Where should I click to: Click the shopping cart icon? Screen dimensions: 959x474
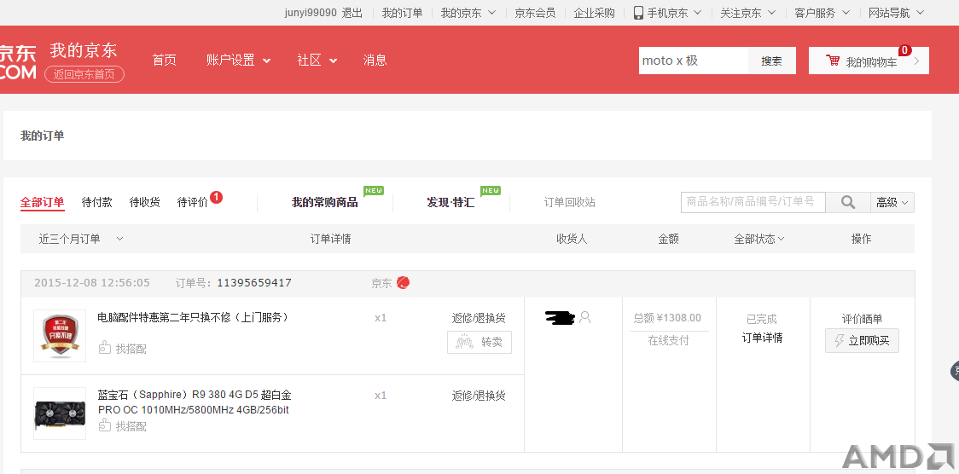point(833,61)
